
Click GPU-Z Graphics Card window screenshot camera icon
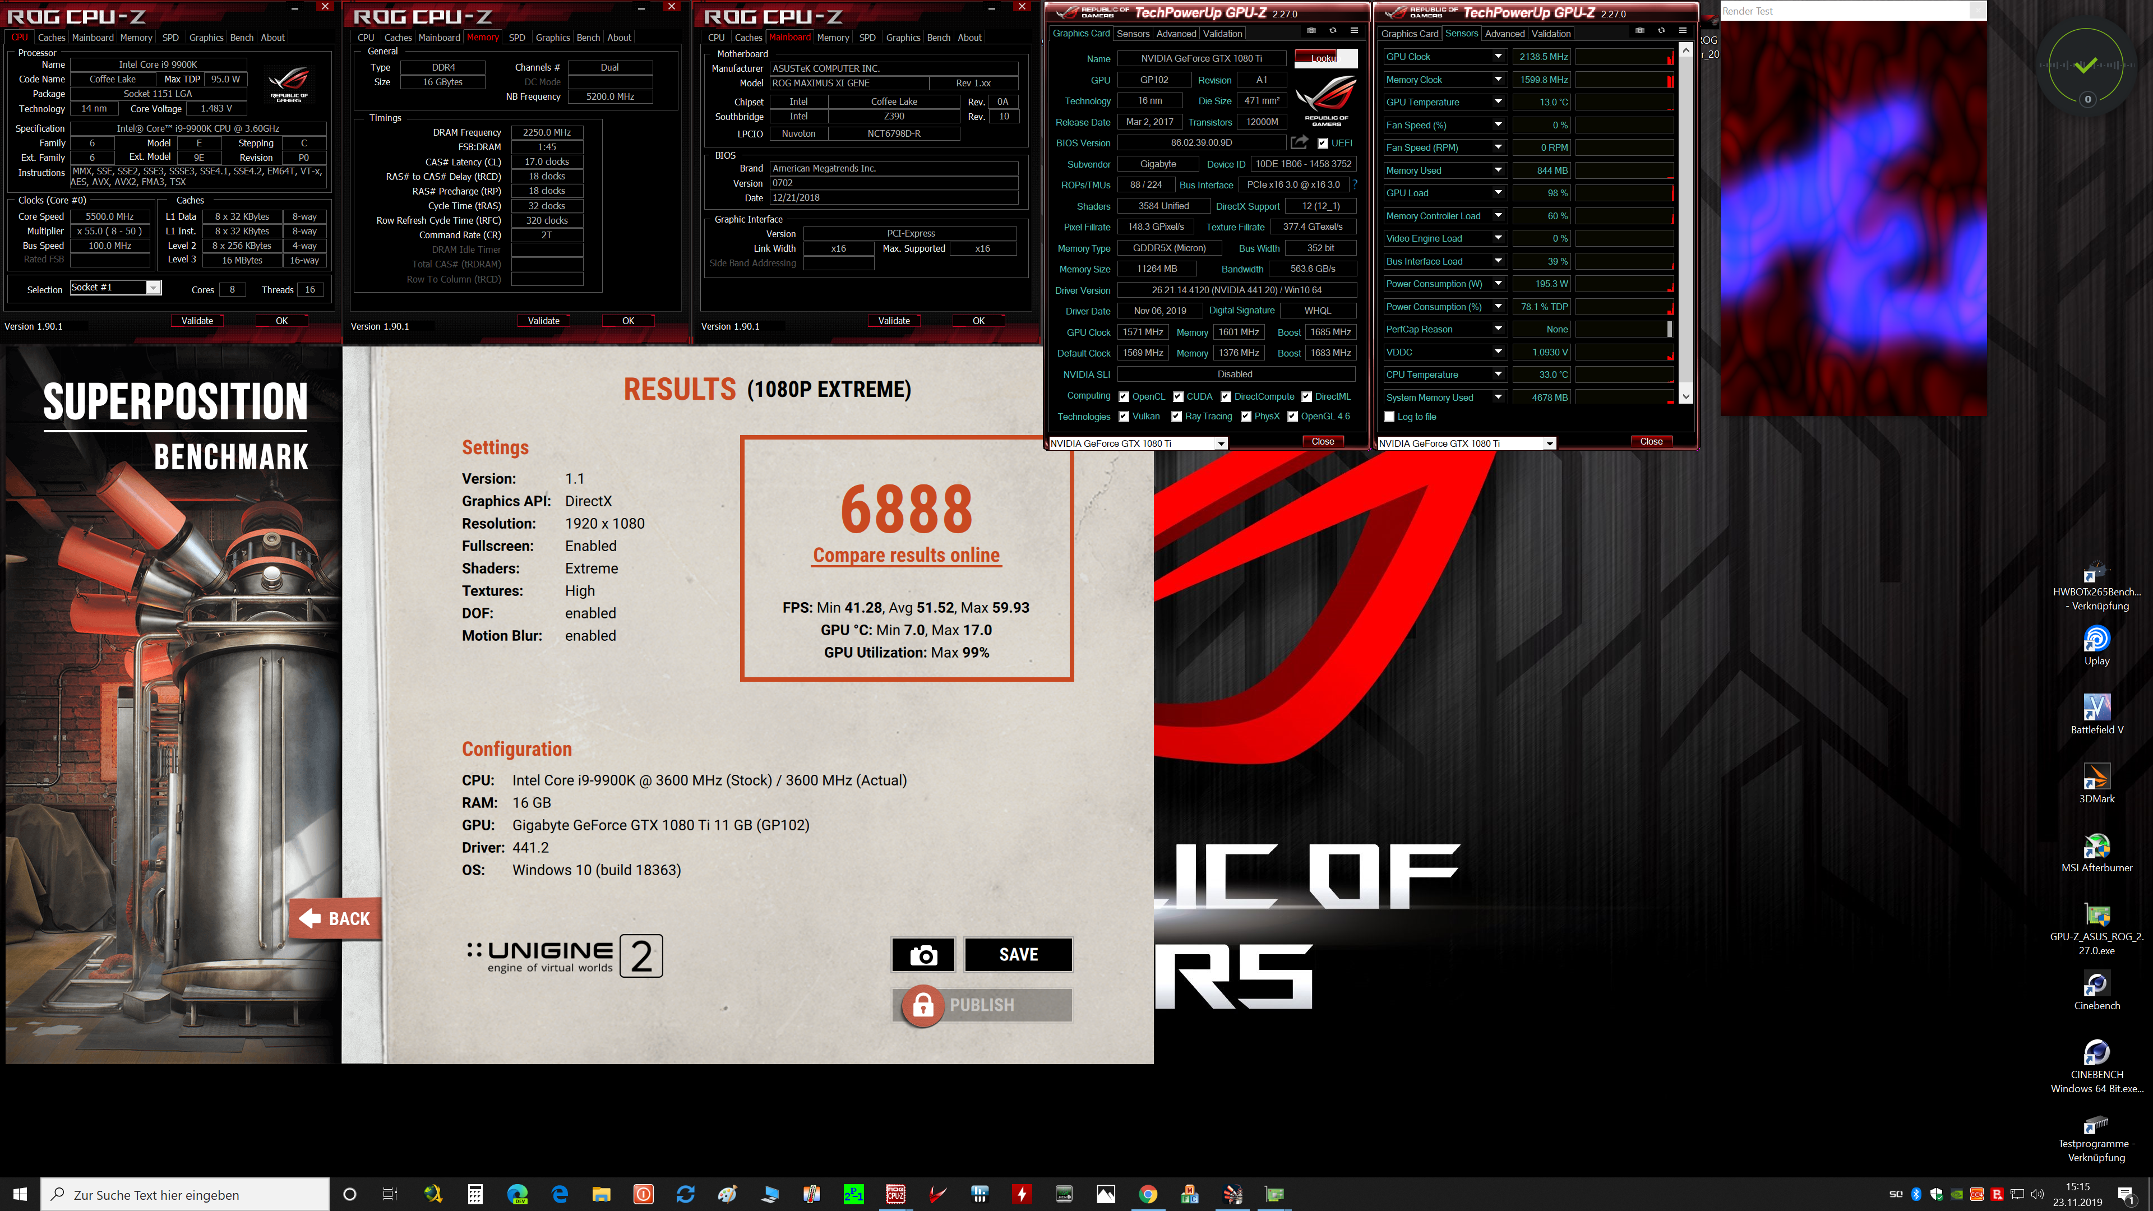(x=1310, y=30)
